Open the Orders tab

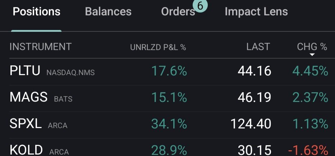pyautogui.click(x=178, y=12)
